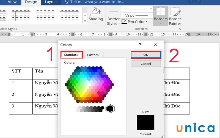The image size is (220, 138).
Task: Switch to the Layout ribbon tab
Action: point(51,2)
